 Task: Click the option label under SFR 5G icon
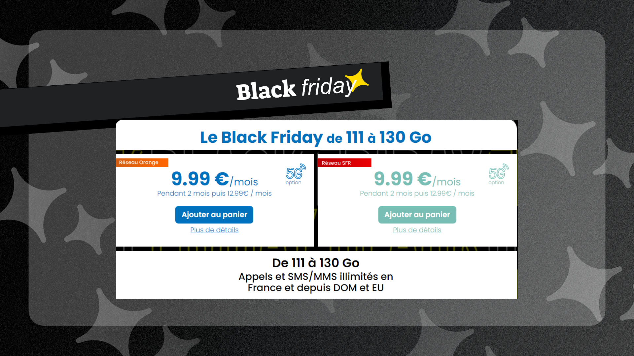[x=496, y=183]
